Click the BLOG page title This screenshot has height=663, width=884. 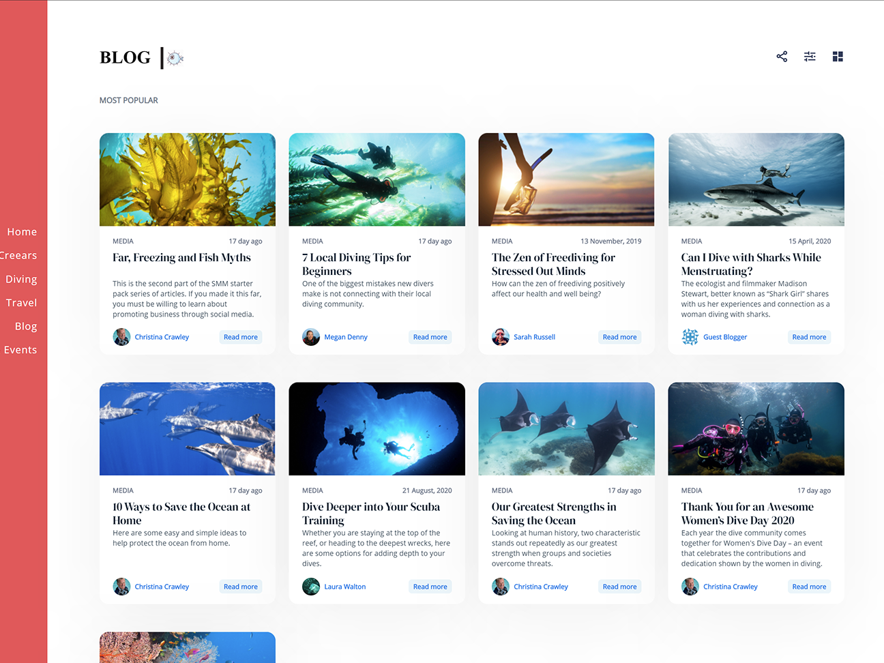tap(125, 57)
